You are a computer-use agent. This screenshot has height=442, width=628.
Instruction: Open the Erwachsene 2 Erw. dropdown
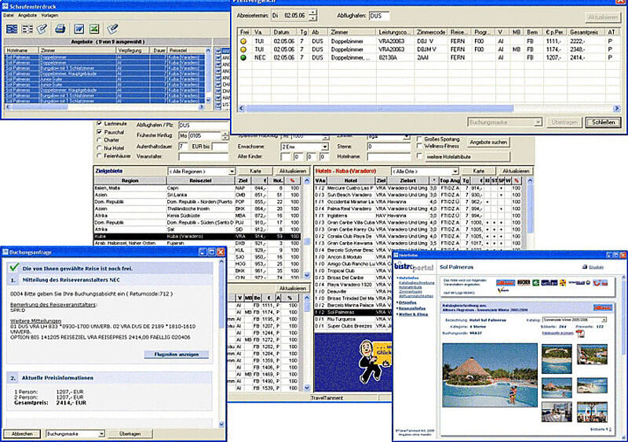pyautogui.click(x=305, y=147)
